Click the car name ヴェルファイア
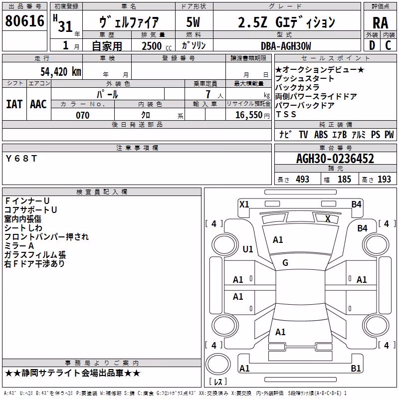 pos(129,22)
